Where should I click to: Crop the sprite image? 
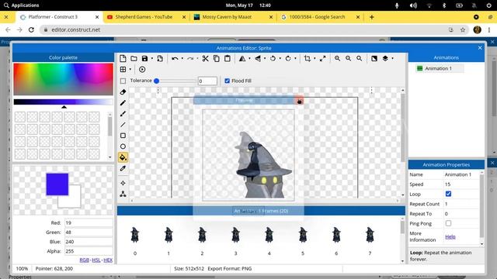point(308,59)
